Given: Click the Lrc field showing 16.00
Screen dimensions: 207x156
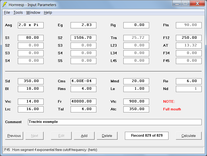Looking at the screenshot, I should coord(31,109).
